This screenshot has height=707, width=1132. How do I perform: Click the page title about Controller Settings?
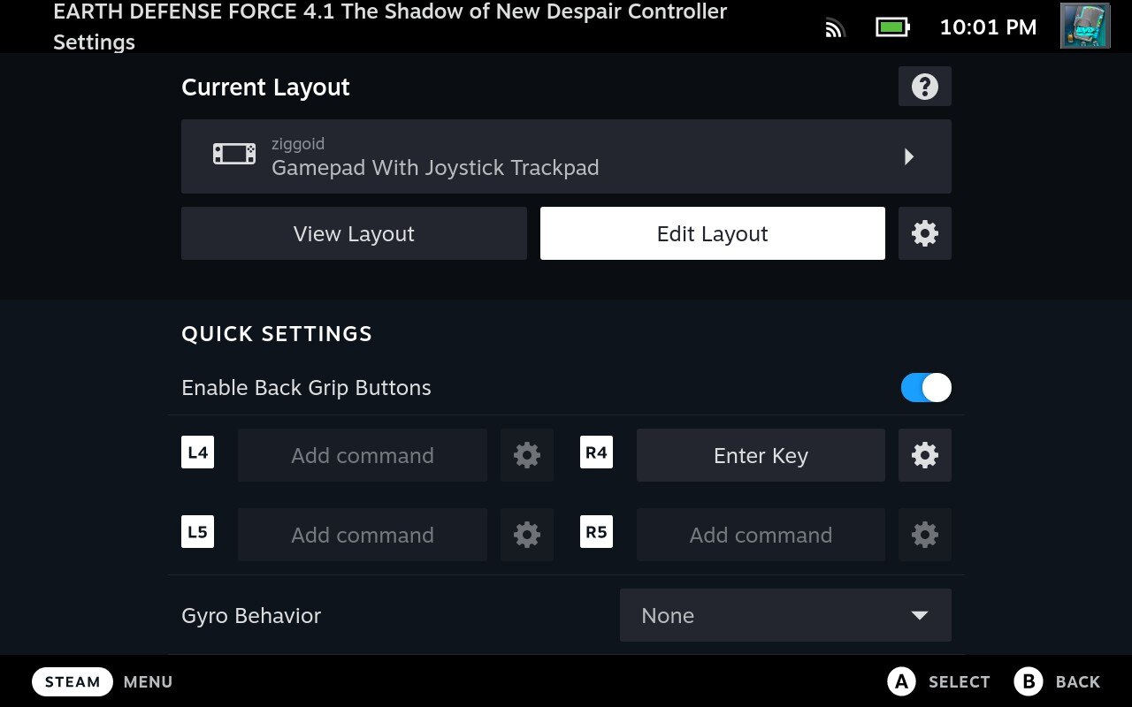(390, 27)
